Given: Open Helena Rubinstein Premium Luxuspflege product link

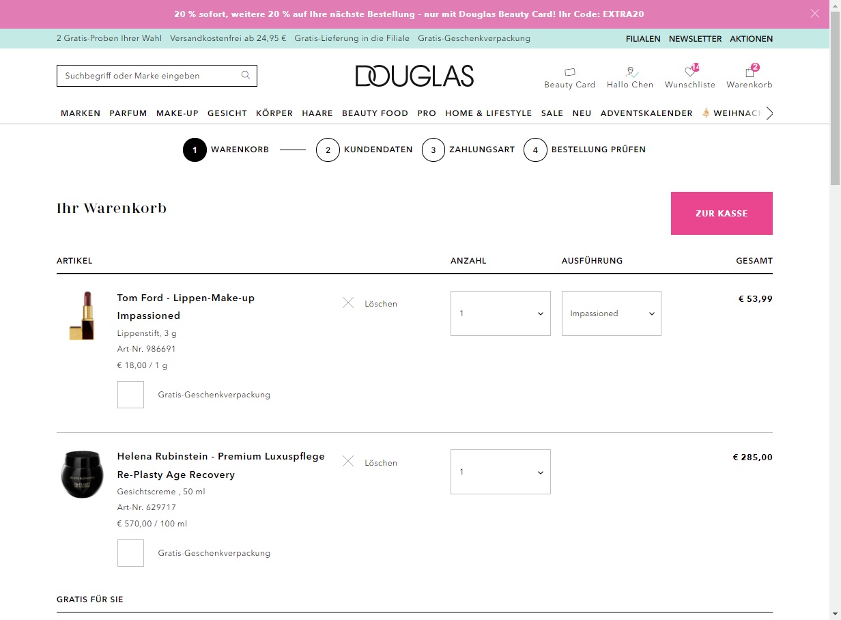Looking at the screenshot, I should click(x=221, y=466).
